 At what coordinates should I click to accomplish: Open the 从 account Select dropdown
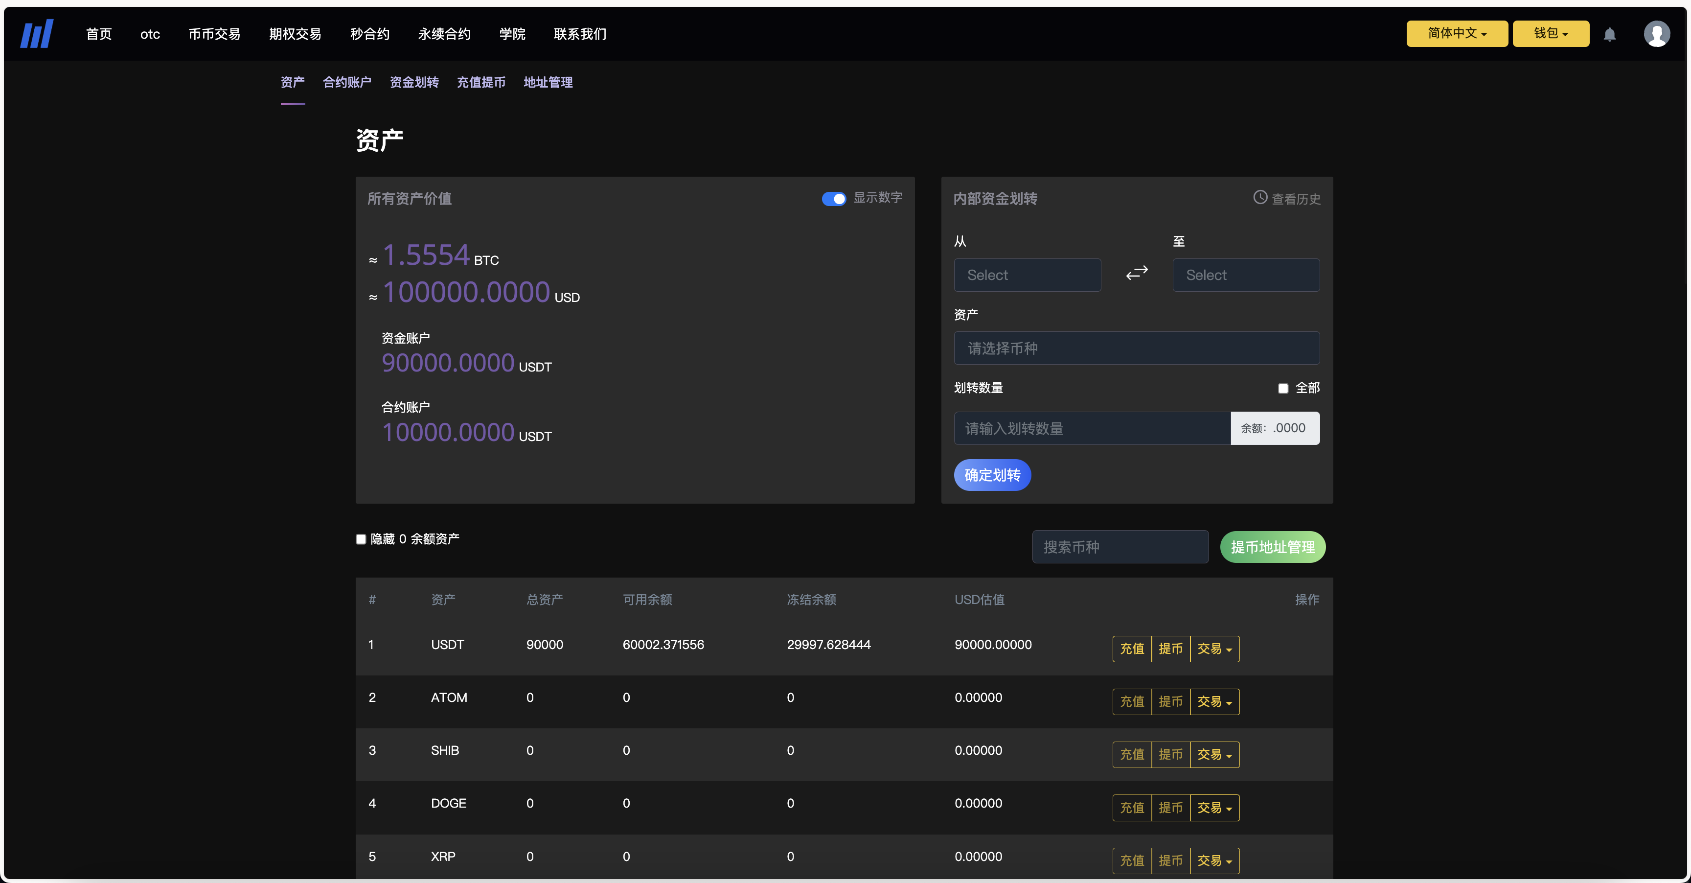point(1028,275)
